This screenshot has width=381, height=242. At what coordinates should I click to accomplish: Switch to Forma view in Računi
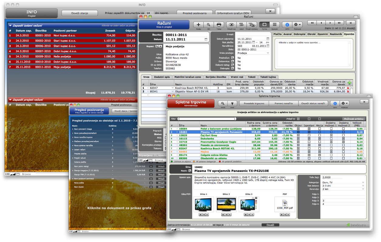tap(264, 25)
